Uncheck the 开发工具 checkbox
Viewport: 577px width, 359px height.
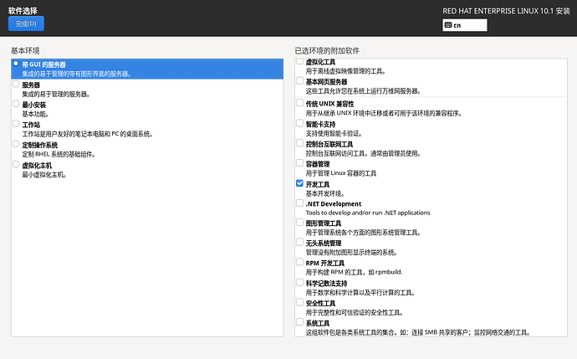pos(299,183)
